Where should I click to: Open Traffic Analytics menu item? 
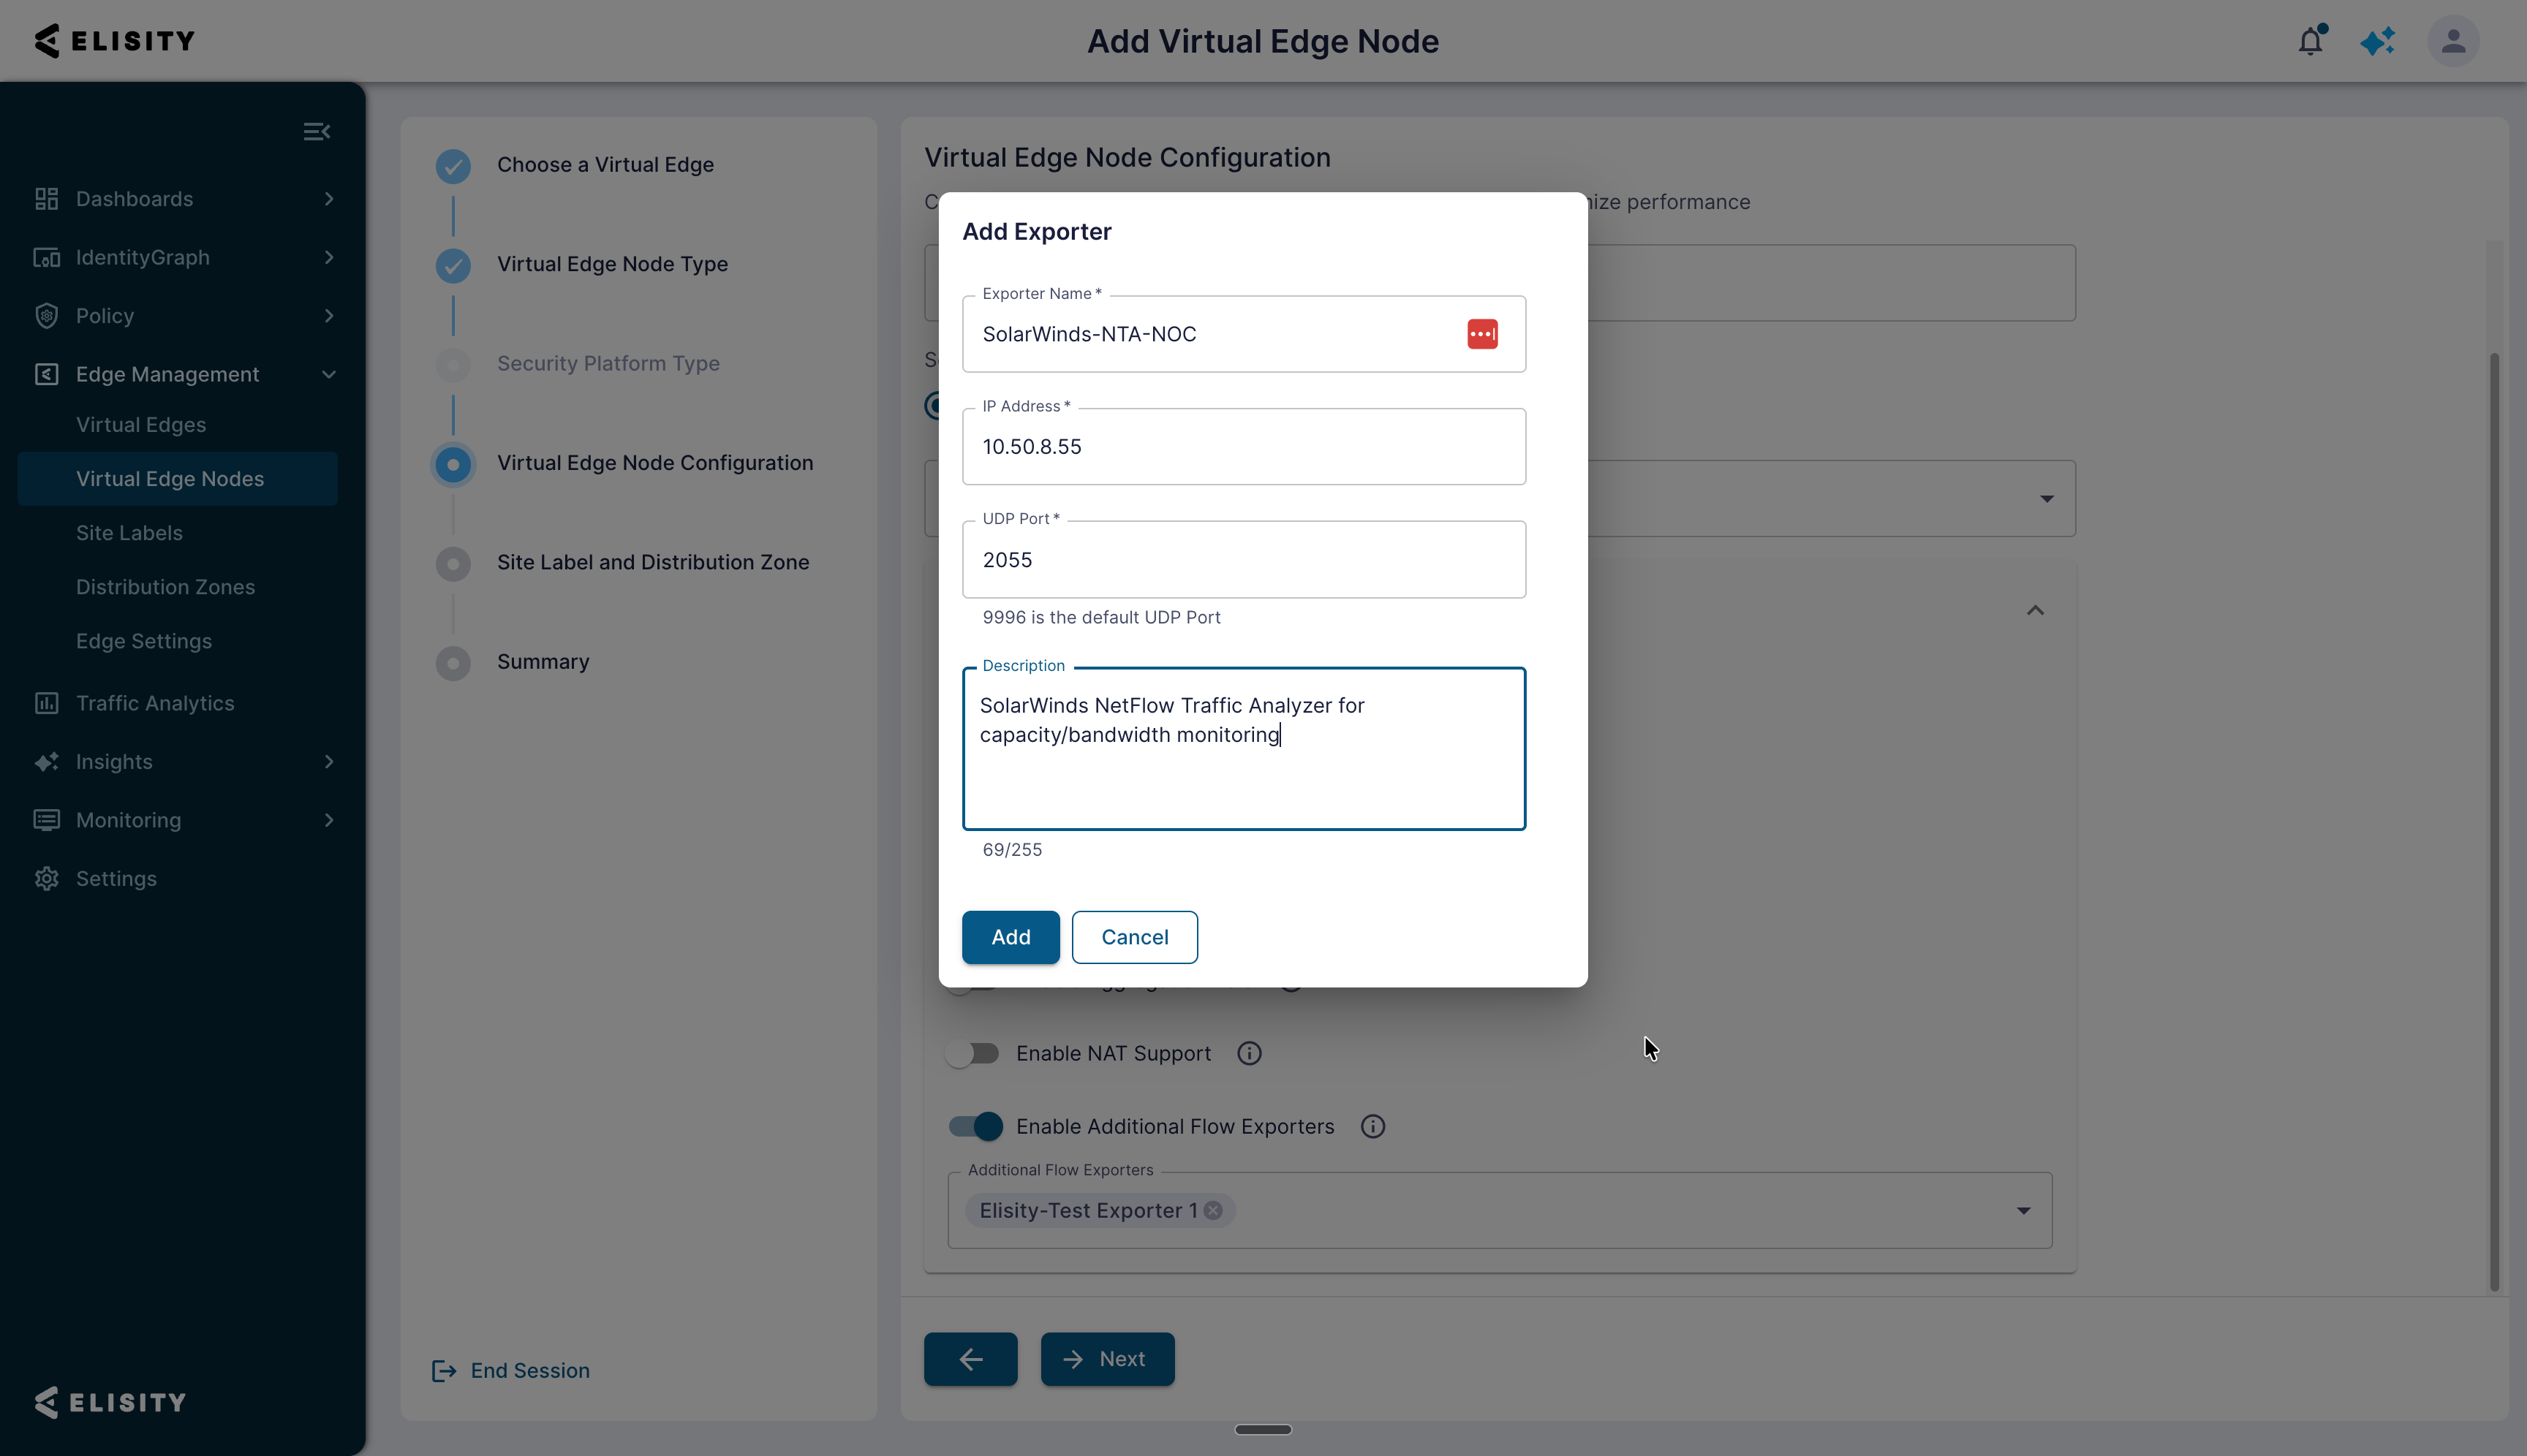pos(155,703)
